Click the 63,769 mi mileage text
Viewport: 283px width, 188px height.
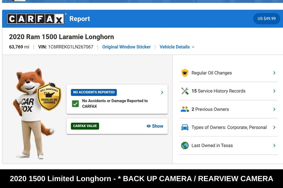point(19,47)
